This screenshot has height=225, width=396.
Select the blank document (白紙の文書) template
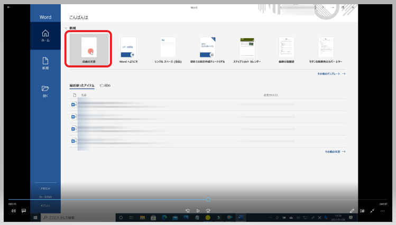click(88, 50)
